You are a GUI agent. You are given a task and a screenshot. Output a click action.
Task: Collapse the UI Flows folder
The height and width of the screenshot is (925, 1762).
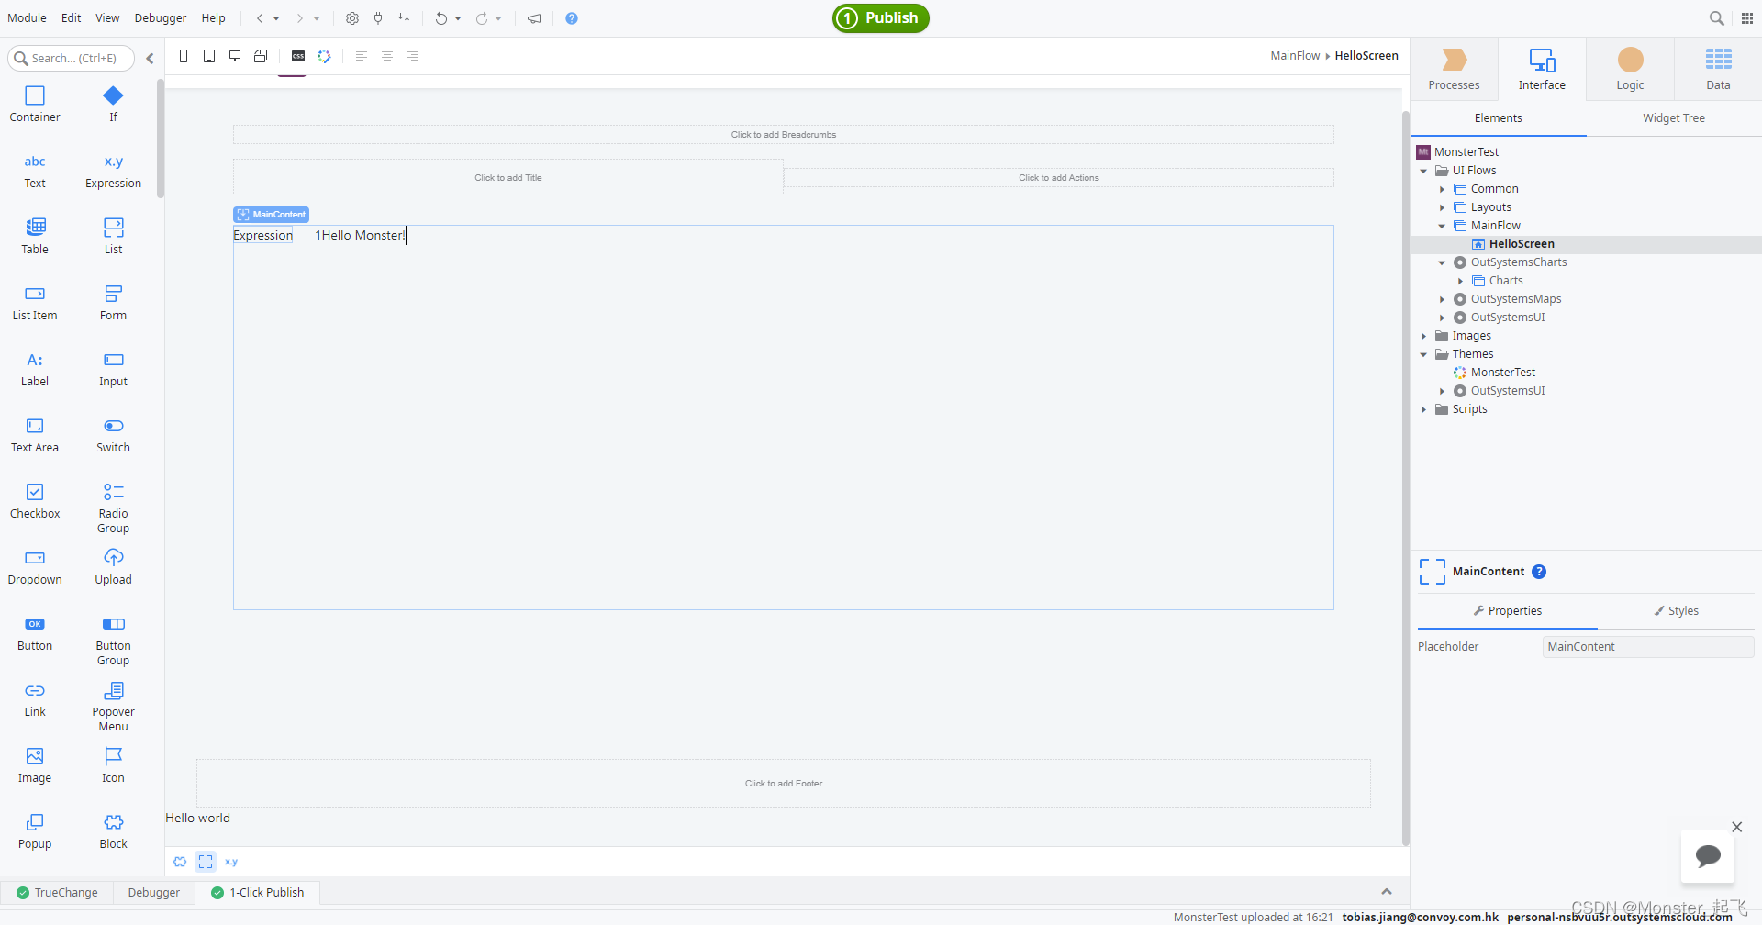(1423, 171)
